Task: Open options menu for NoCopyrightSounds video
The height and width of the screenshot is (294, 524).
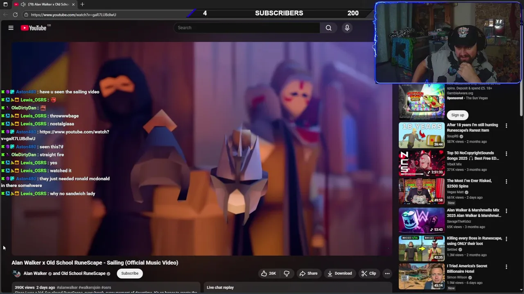Action: [x=506, y=154]
